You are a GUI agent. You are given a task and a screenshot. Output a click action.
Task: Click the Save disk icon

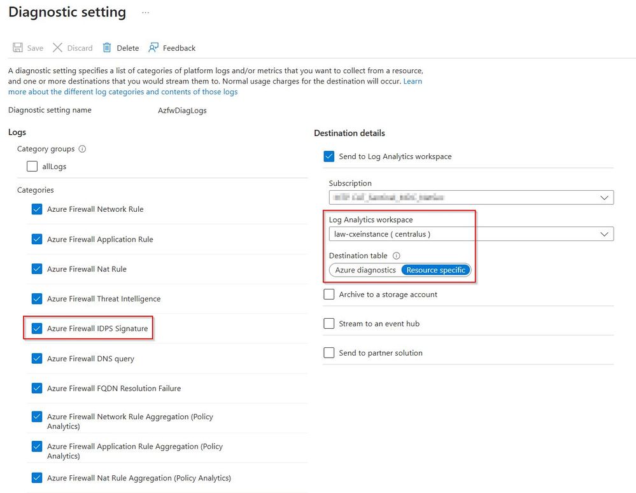click(x=17, y=48)
